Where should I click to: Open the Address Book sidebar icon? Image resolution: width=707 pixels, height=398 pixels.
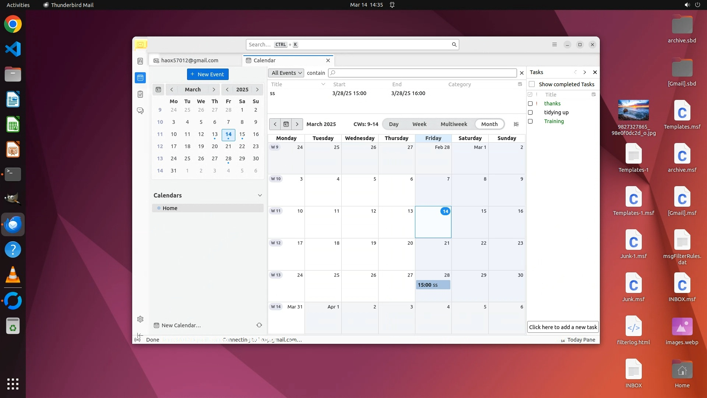tap(140, 61)
